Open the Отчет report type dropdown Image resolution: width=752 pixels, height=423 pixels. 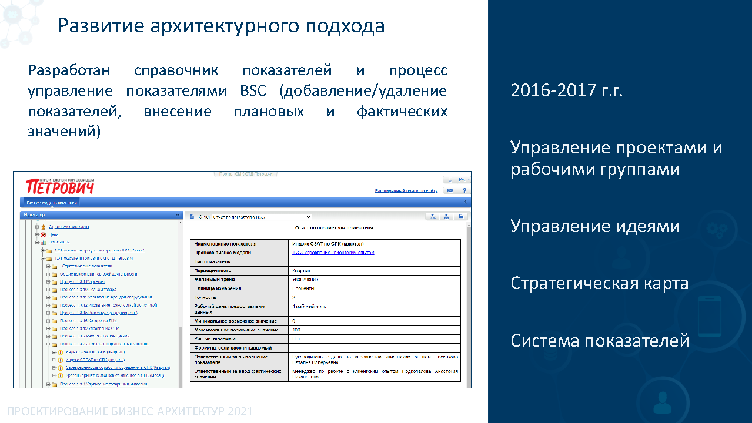click(x=261, y=217)
